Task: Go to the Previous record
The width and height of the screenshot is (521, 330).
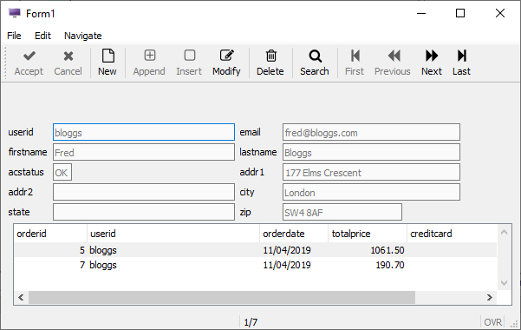Action: click(x=393, y=63)
